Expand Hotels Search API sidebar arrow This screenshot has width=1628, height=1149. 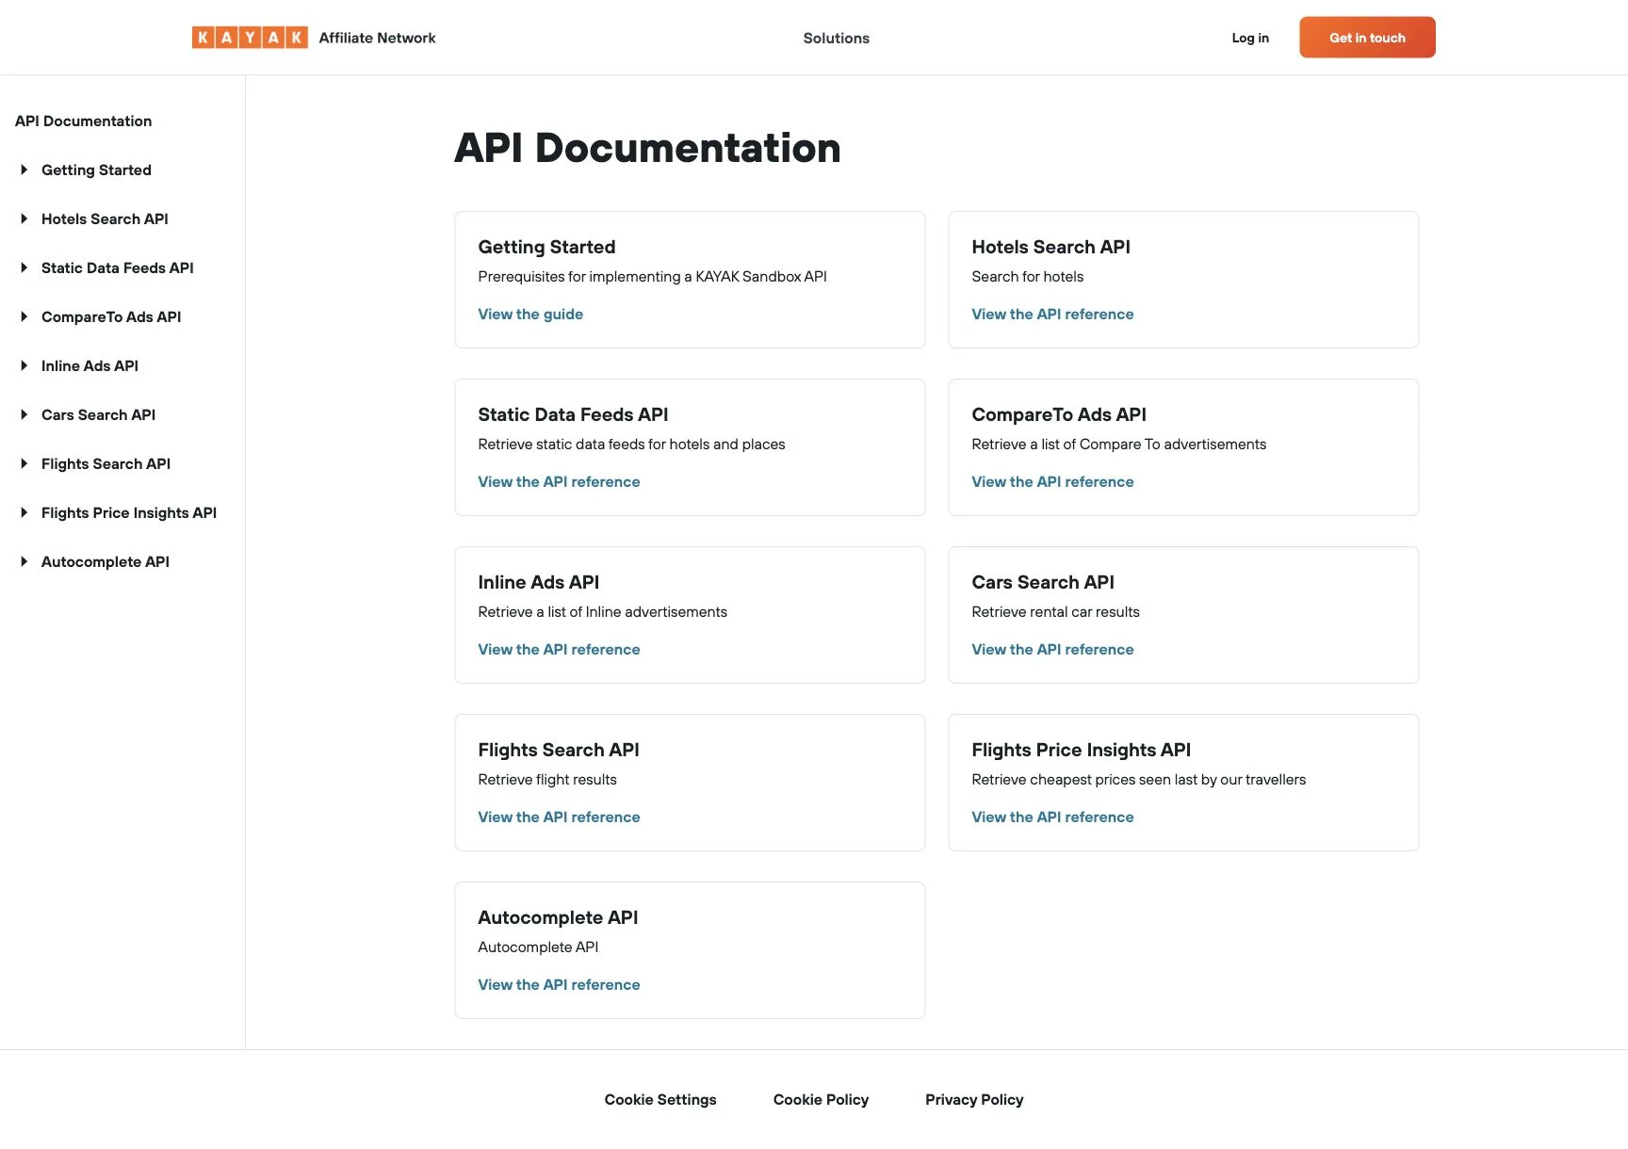click(x=24, y=218)
